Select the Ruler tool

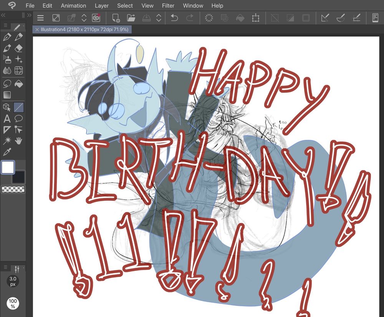(x=18, y=130)
